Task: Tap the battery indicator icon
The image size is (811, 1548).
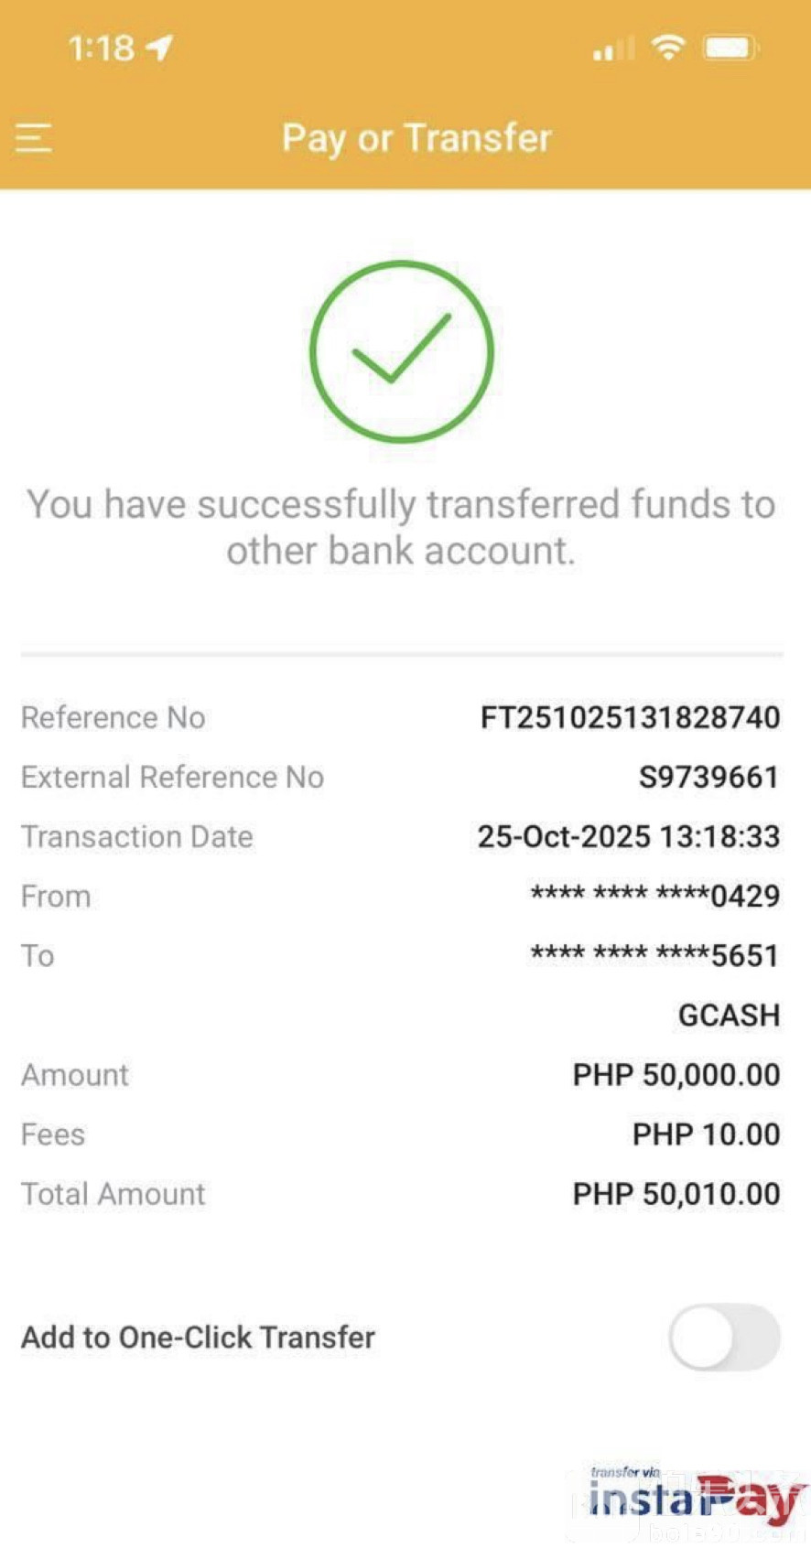Action: [730, 48]
